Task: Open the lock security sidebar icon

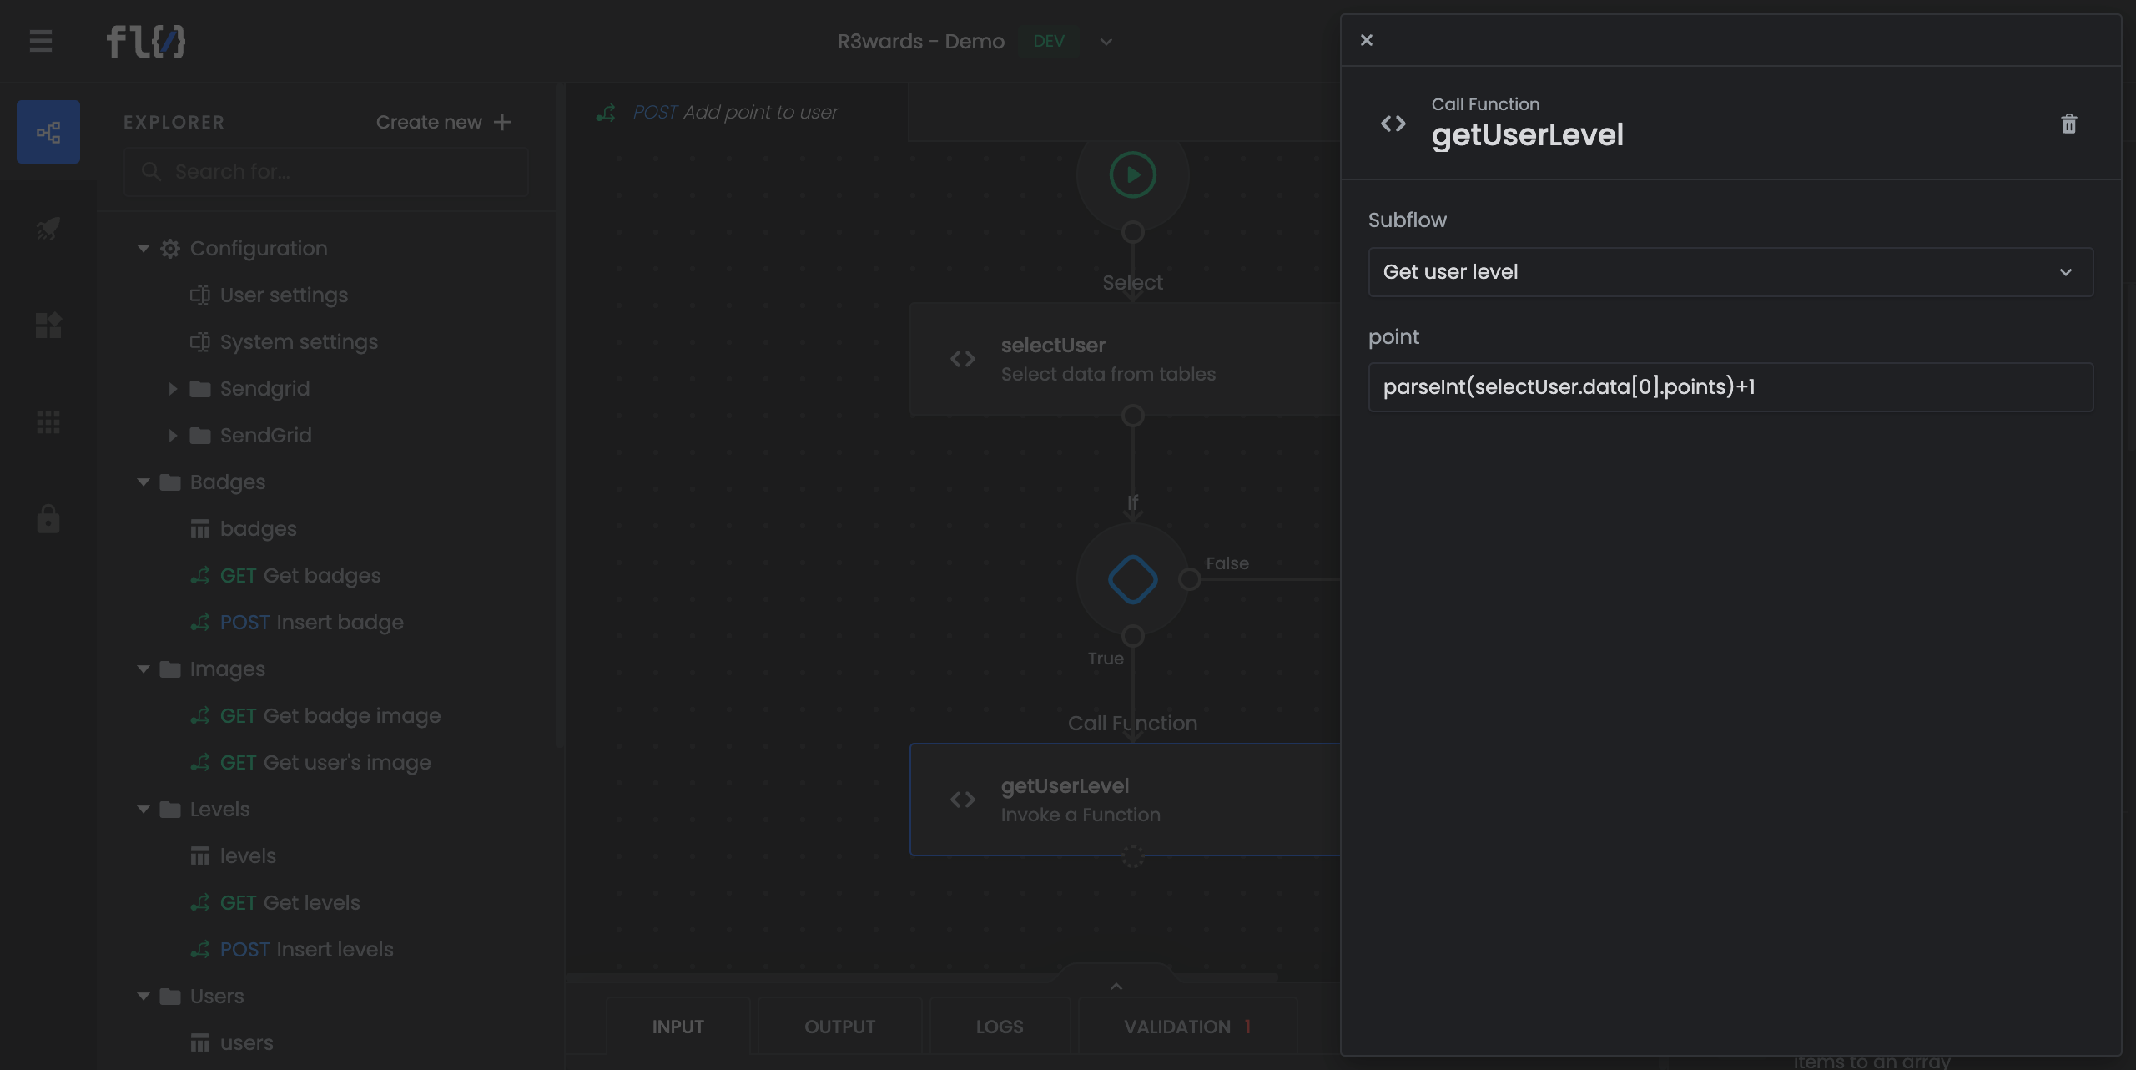Action: coord(48,518)
